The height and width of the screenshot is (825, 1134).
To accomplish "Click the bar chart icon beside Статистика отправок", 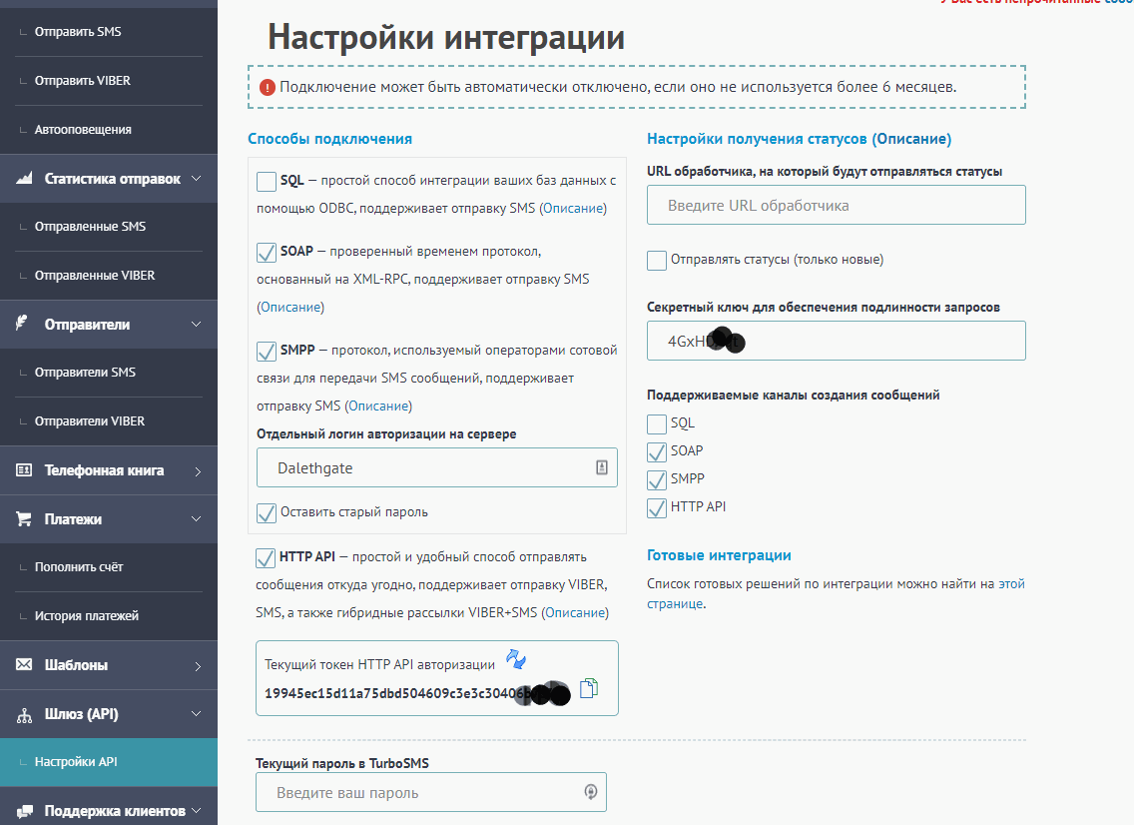I will (25, 179).
